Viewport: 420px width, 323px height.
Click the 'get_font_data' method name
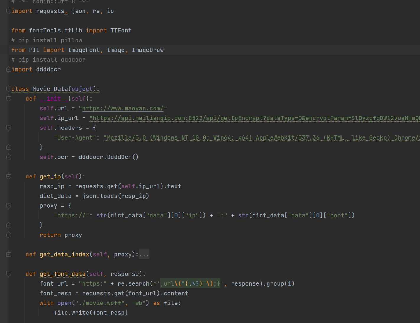coord(63,274)
